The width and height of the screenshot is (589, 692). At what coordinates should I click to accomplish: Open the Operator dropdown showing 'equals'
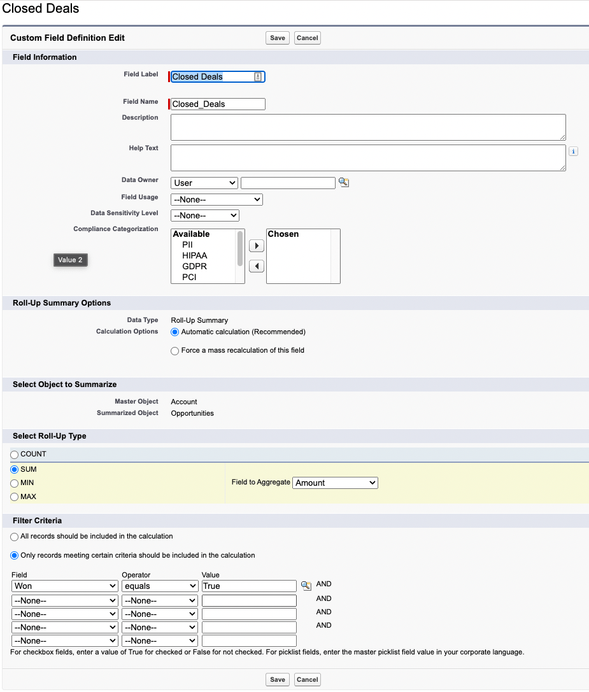pos(159,585)
